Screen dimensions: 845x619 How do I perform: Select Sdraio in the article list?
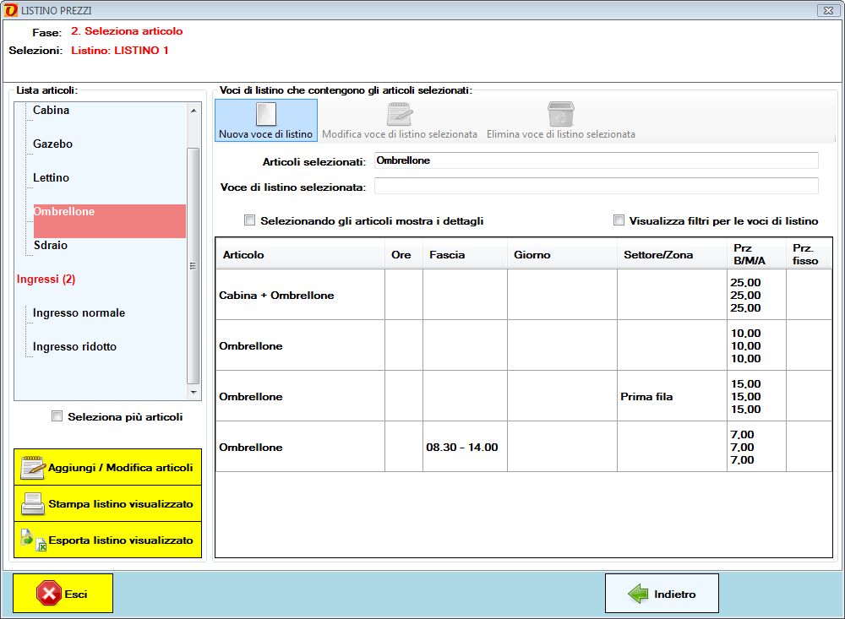click(51, 245)
